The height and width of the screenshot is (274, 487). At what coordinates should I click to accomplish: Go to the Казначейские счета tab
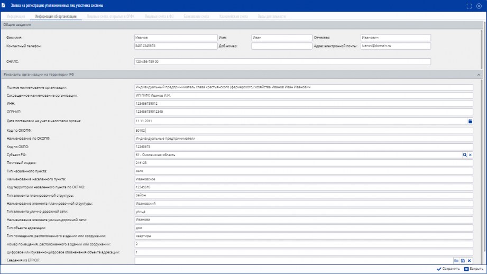[234, 16]
